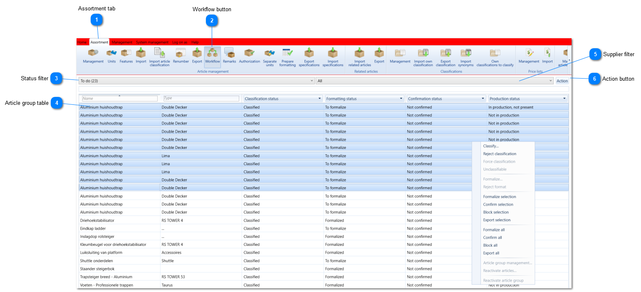The image size is (641, 292).
Task: Launch the Renumber tool
Action: tap(181, 57)
